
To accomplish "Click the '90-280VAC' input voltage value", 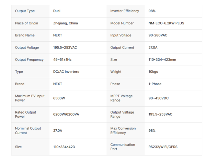I will 158,35.
